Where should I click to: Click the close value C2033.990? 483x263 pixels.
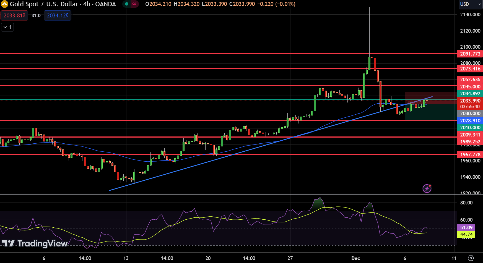[x=242, y=4]
